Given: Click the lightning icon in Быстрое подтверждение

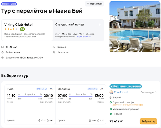Looking at the screenshot, I should click(112, 87).
